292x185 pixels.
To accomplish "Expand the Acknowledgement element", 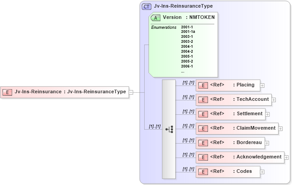I will click(x=287, y=158).
